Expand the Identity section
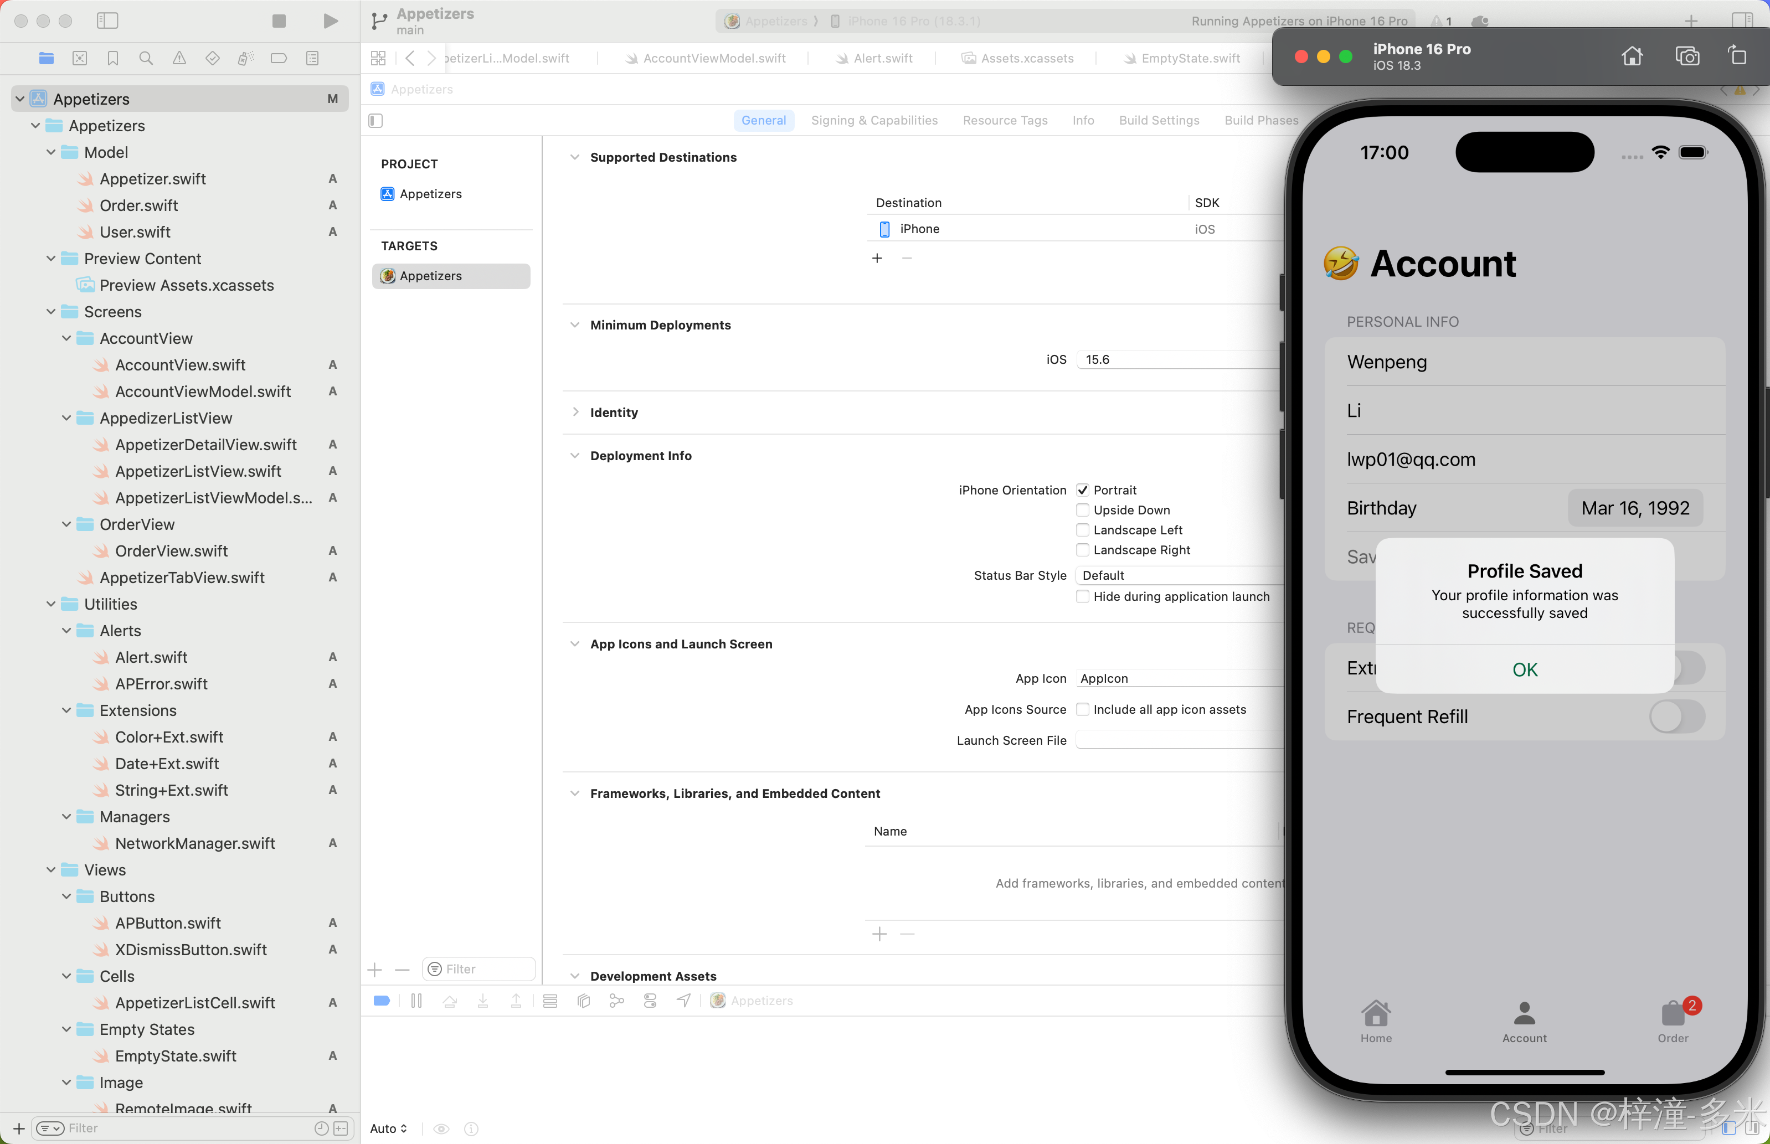The width and height of the screenshot is (1770, 1144). point(575,413)
